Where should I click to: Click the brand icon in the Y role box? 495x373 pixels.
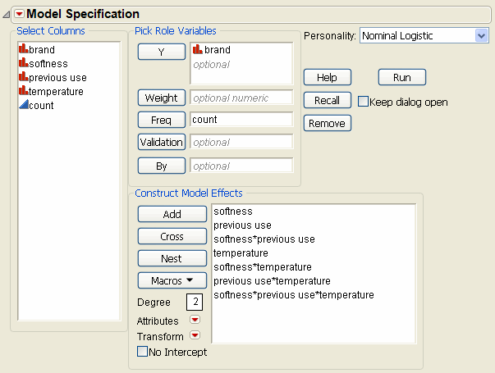pyautogui.click(x=197, y=50)
